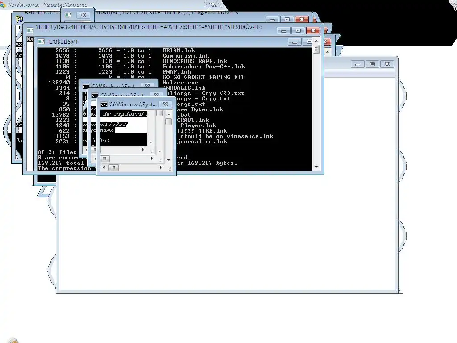Close the frontmost 'C:\Windows\Syst...' cmd window
Image resolution: width=457 pixels, height=343 pixels.
[165, 104]
